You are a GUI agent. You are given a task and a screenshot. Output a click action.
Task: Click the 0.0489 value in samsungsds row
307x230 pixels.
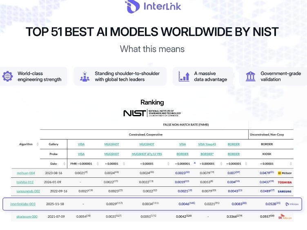267,191
